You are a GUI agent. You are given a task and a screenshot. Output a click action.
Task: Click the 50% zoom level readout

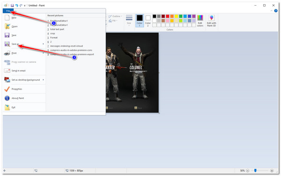[242, 171]
